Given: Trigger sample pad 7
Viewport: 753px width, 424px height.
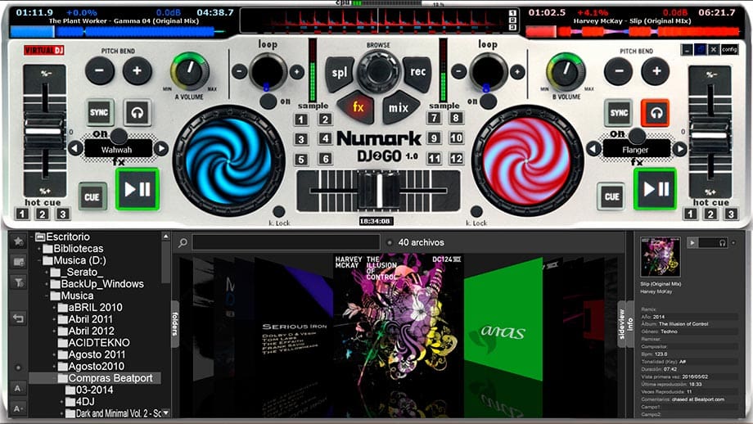Looking at the screenshot, I should 434,118.
